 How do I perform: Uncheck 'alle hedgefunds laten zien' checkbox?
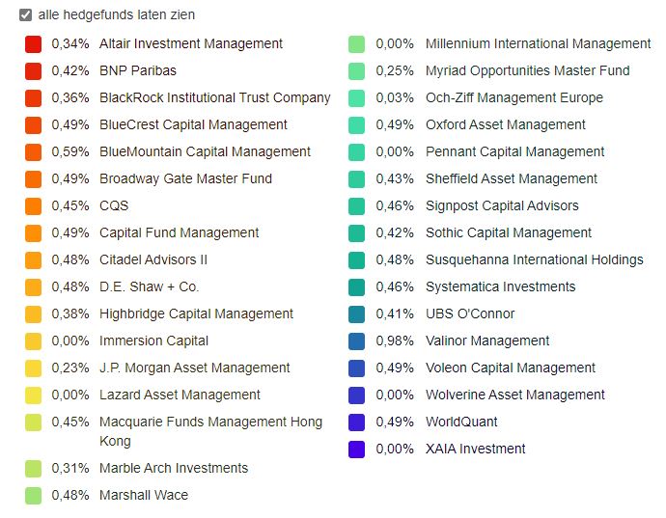point(26,15)
